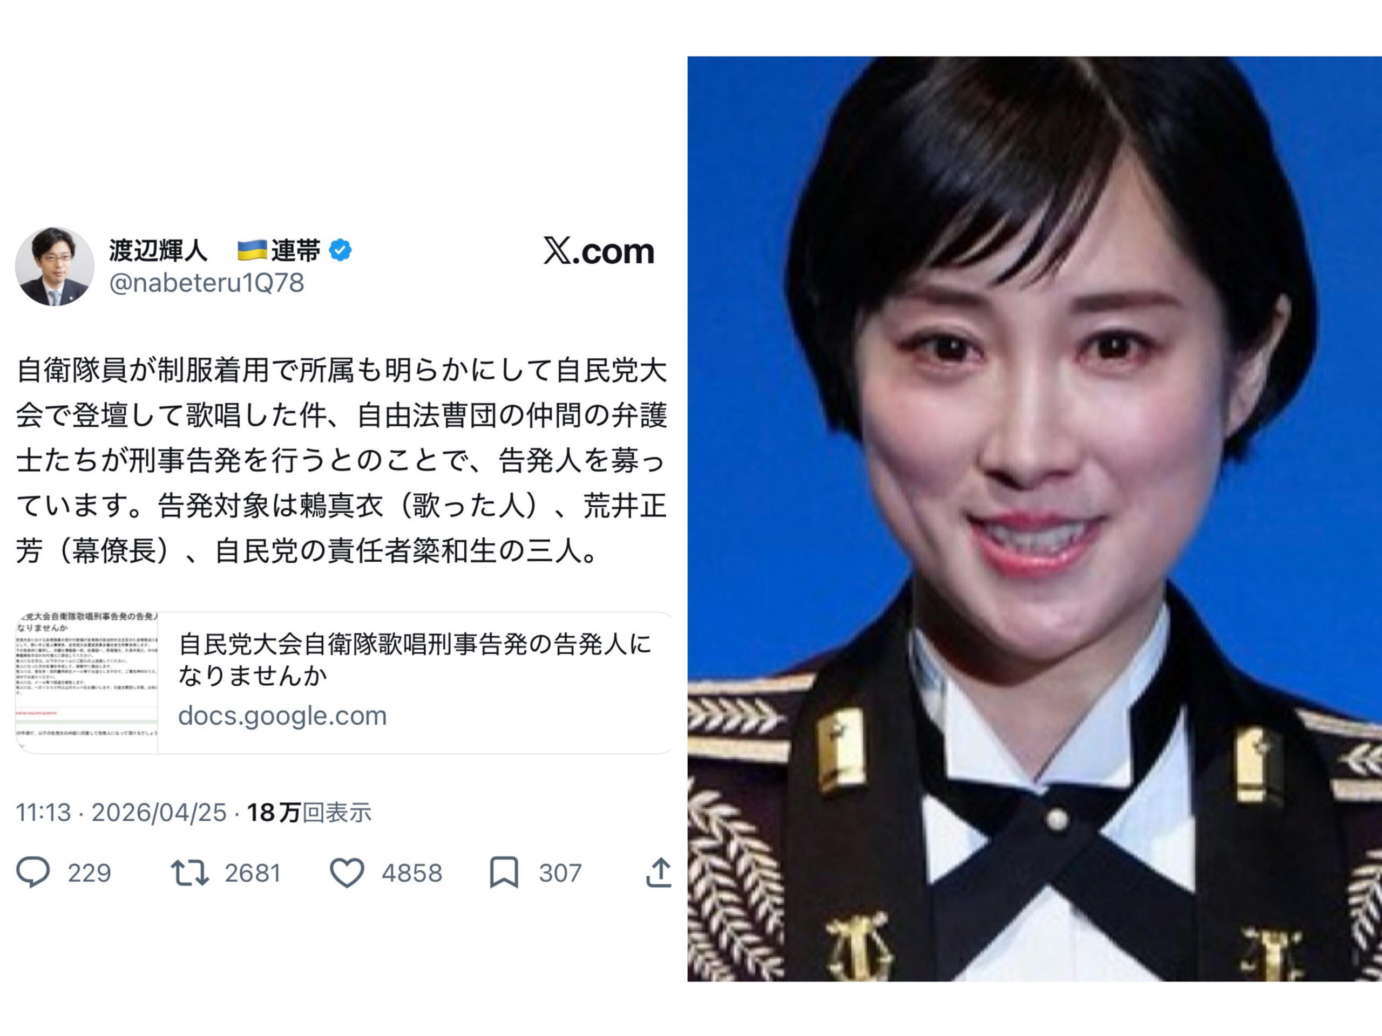This screenshot has width=1382, height=1036.
Task: Click the X.com logo
Action: pos(599,251)
